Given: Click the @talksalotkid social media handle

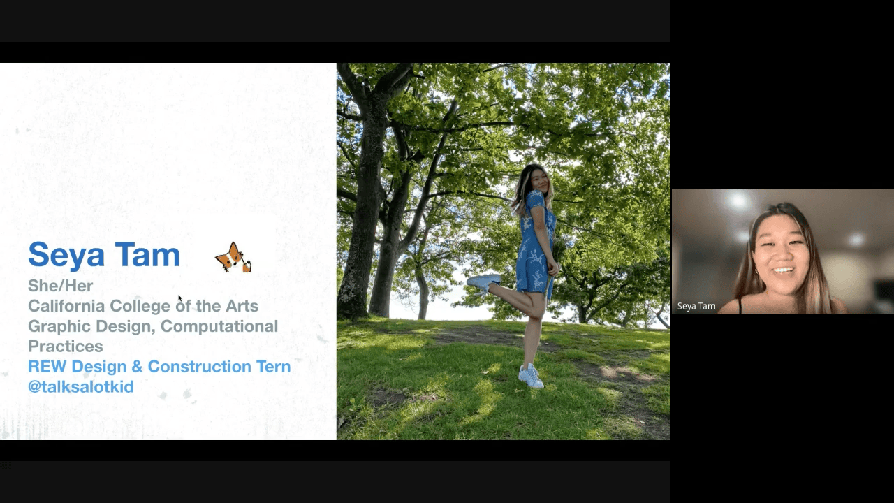Looking at the screenshot, I should click(x=80, y=386).
